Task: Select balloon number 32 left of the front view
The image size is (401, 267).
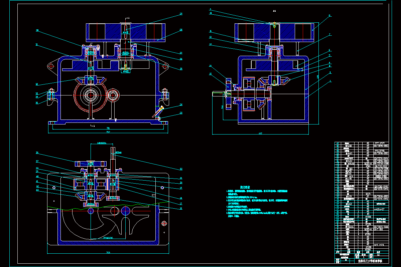Action: coord(37,84)
